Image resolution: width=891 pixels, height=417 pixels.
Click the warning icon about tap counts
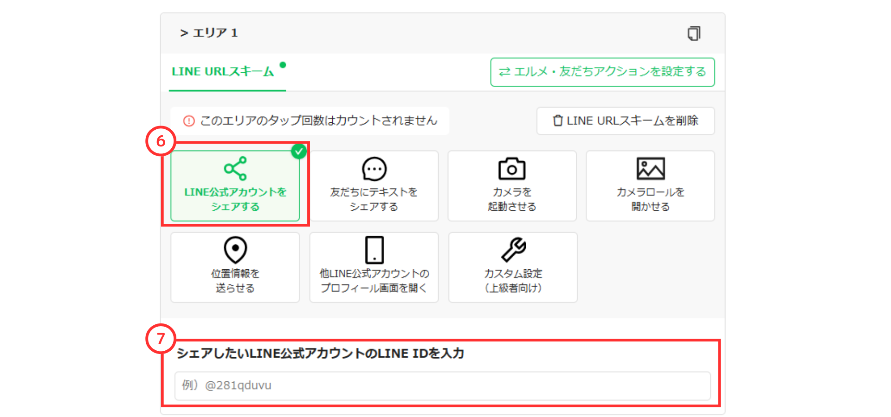click(x=189, y=120)
